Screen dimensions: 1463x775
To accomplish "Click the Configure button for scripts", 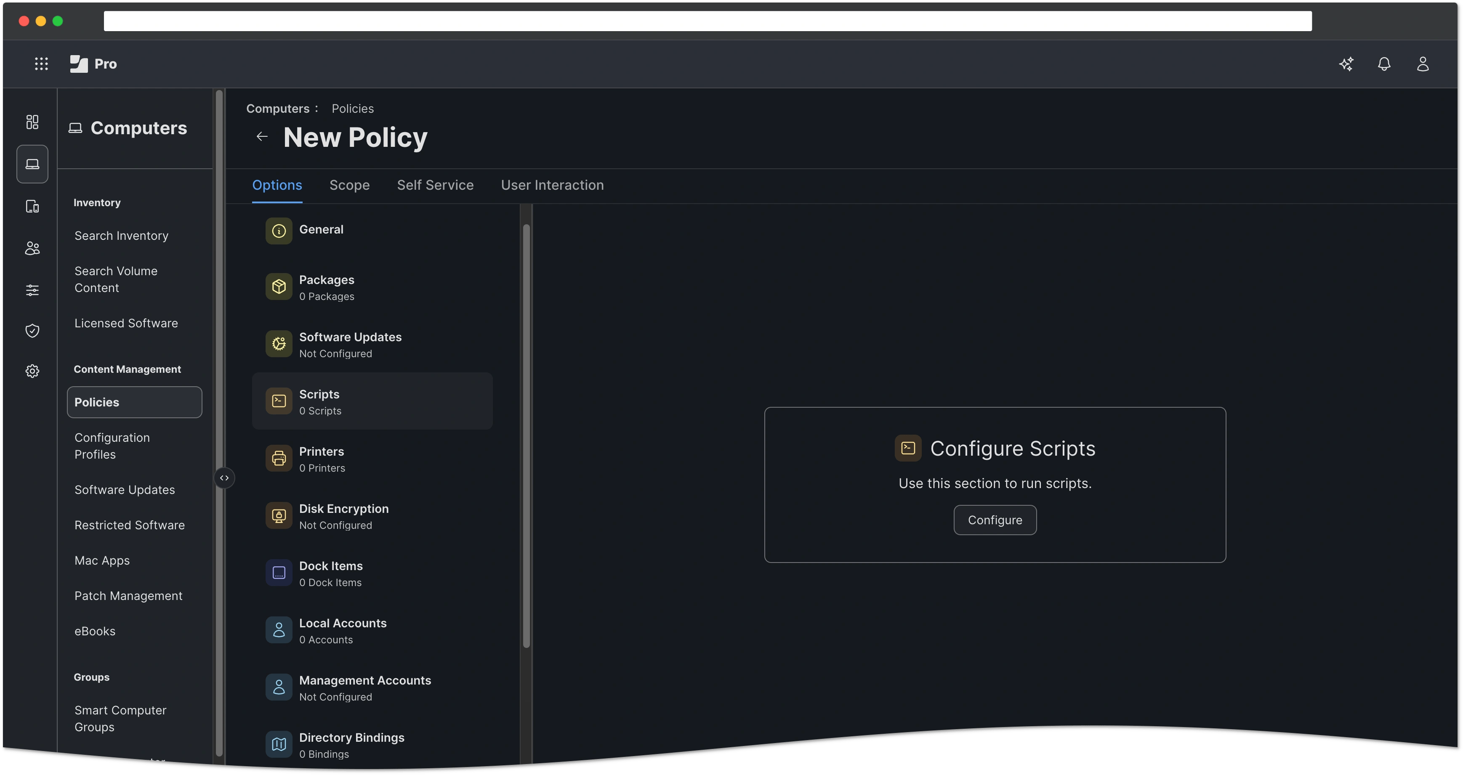I will (x=995, y=520).
